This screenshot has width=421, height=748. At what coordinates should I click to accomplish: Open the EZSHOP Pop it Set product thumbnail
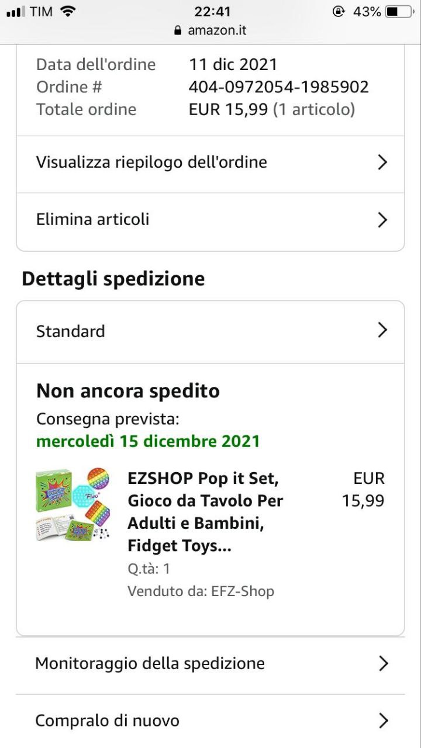(x=73, y=504)
